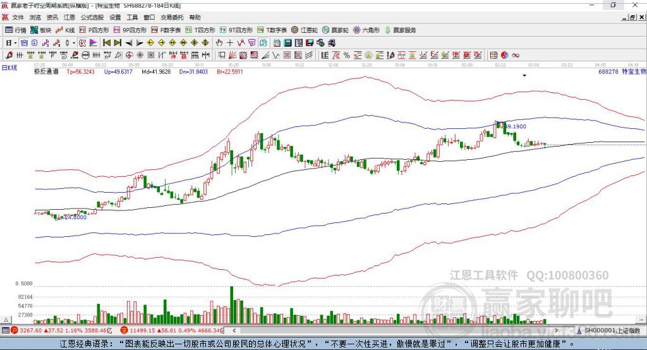Click the 11499.15 index status value
647x350 pixels.
142,330
